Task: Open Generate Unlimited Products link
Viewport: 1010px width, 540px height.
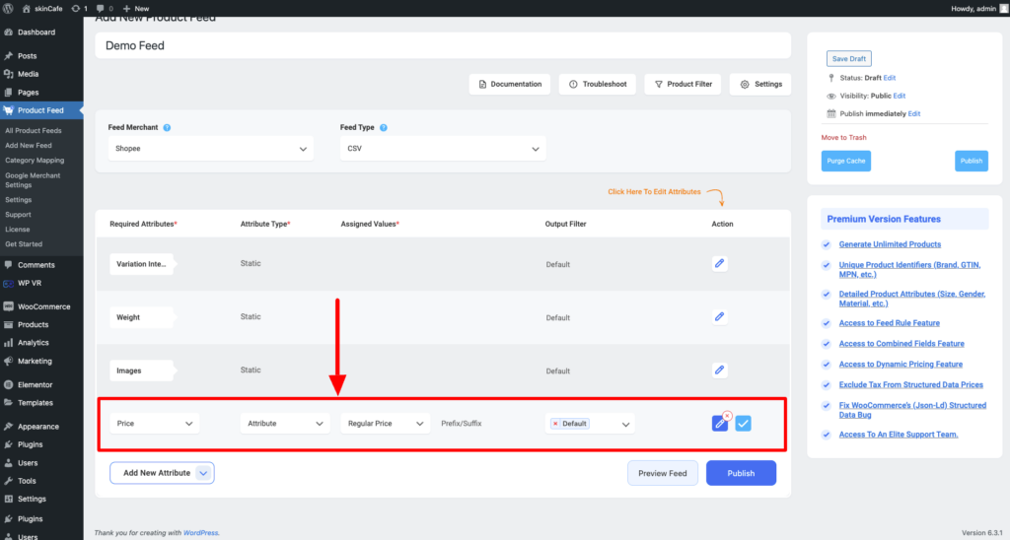Action: 890,244
